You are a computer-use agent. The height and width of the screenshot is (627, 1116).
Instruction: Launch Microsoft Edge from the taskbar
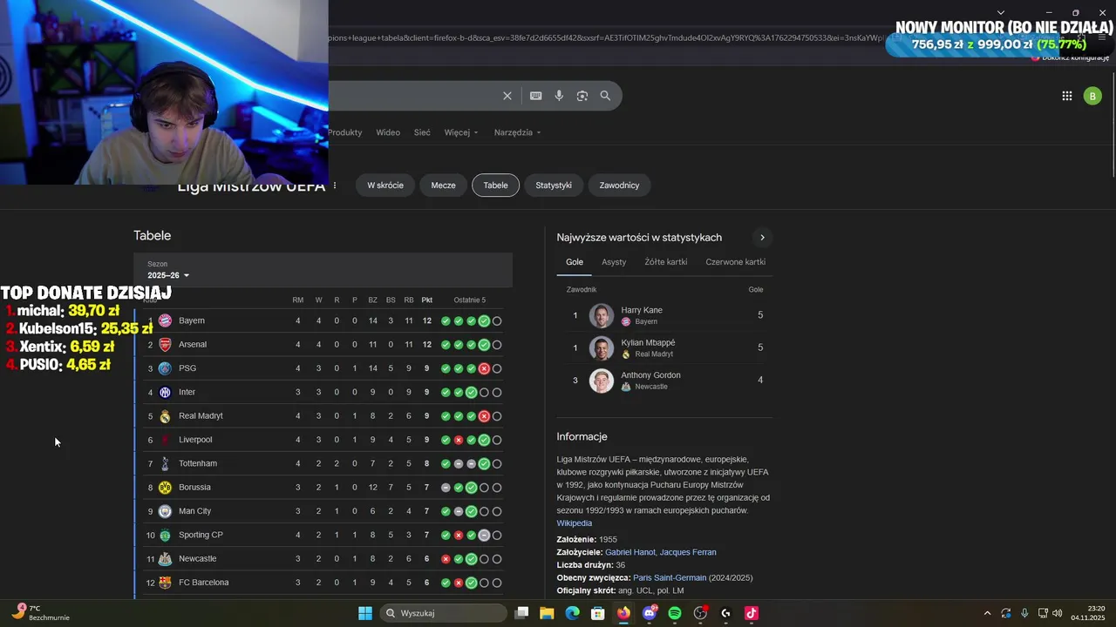pos(572,613)
